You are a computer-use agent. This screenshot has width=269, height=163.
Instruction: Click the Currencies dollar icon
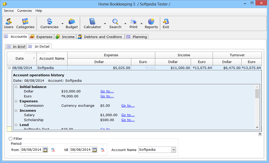click(49, 21)
